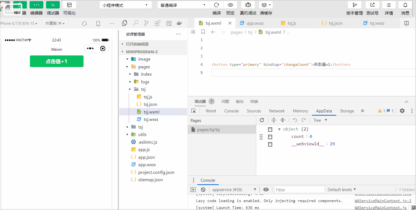This screenshot has height=210, width=416.
Task: Open the Tree view mode dropdown
Action: pyautogui.click(x=320, y=120)
